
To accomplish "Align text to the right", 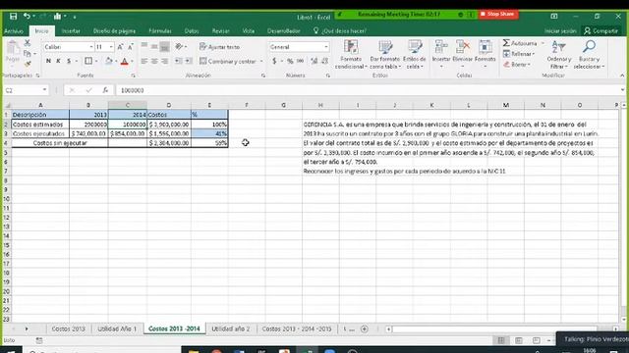I will [x=164, y=61].
